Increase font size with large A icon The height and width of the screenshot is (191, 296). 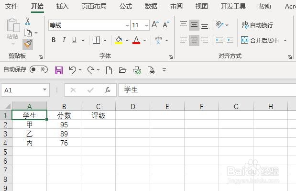(x=155, y=24)
